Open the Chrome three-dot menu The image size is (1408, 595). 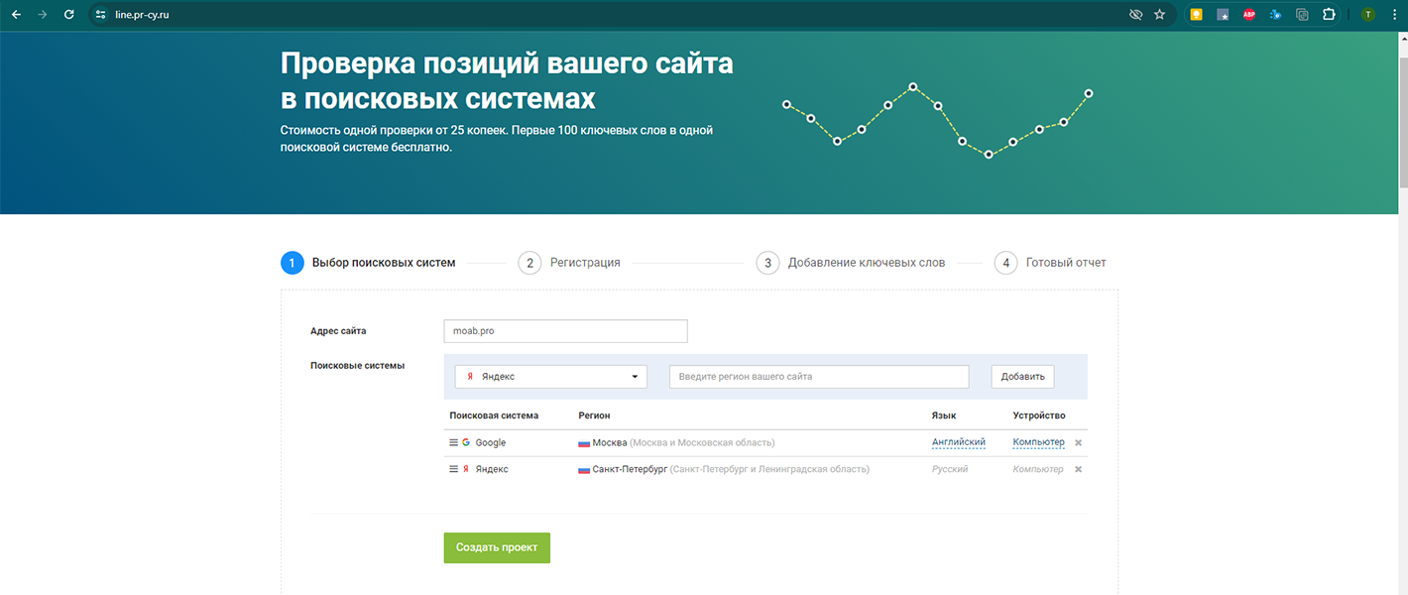(x=1394, y=15)
